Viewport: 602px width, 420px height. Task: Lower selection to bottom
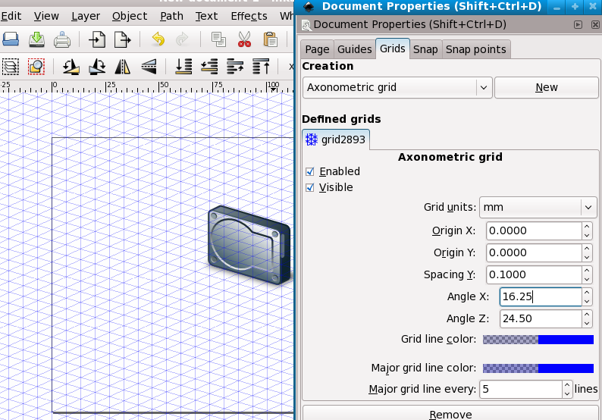click(183, 67)
